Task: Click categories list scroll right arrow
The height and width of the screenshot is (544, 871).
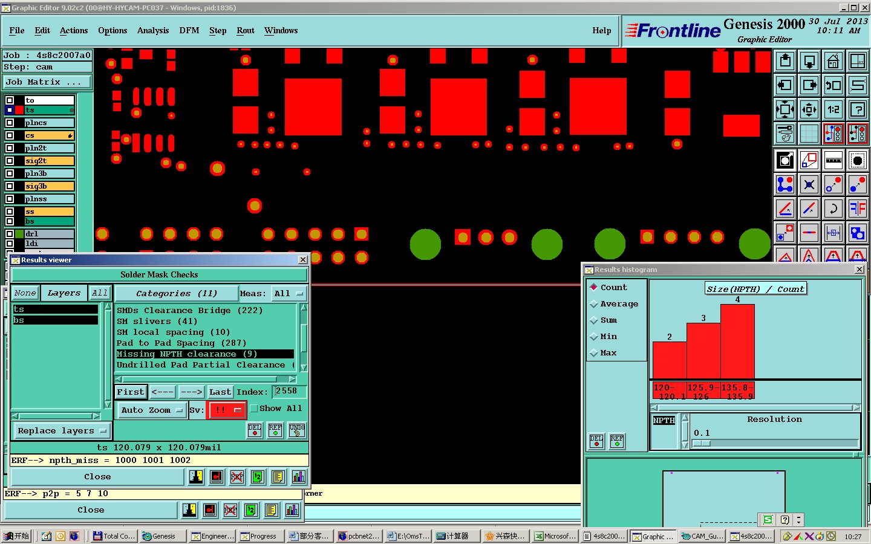Action: pyautogui.click(x=293, y=380)
